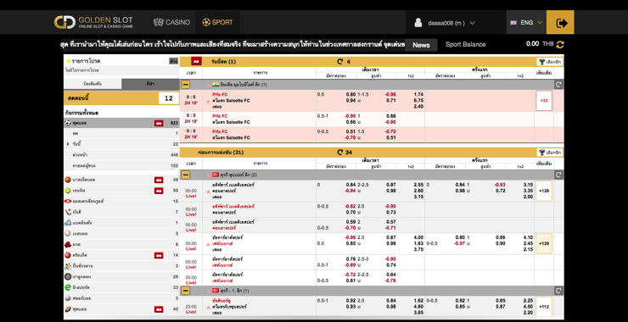Collapse the Turkey Super League group with the minus button
Viewport: 628px width, 322px height.
point(186,175)
